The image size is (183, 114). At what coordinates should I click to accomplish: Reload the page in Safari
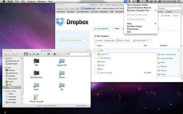click(67, 8)
